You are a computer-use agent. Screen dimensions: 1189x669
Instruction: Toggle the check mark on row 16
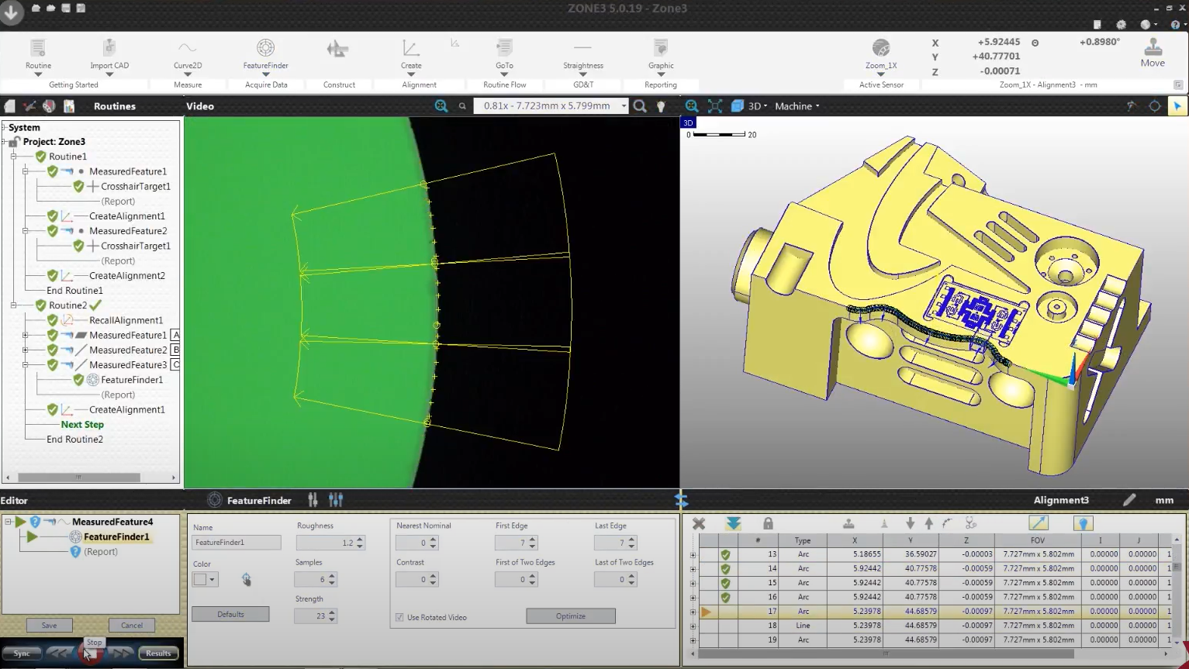pos(725,597)
